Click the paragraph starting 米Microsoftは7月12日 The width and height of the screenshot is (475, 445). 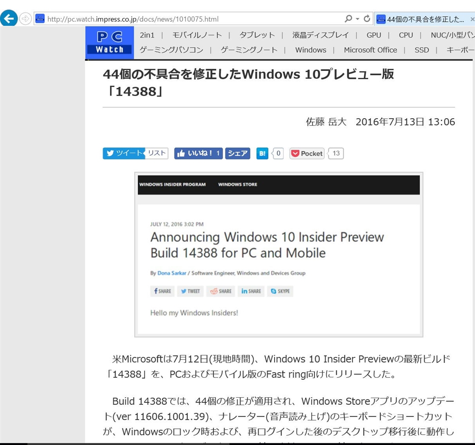coord(279,367)
